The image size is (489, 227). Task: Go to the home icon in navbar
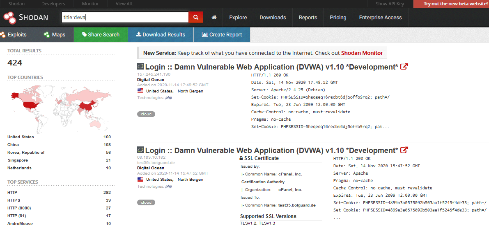tap(214, 18)
